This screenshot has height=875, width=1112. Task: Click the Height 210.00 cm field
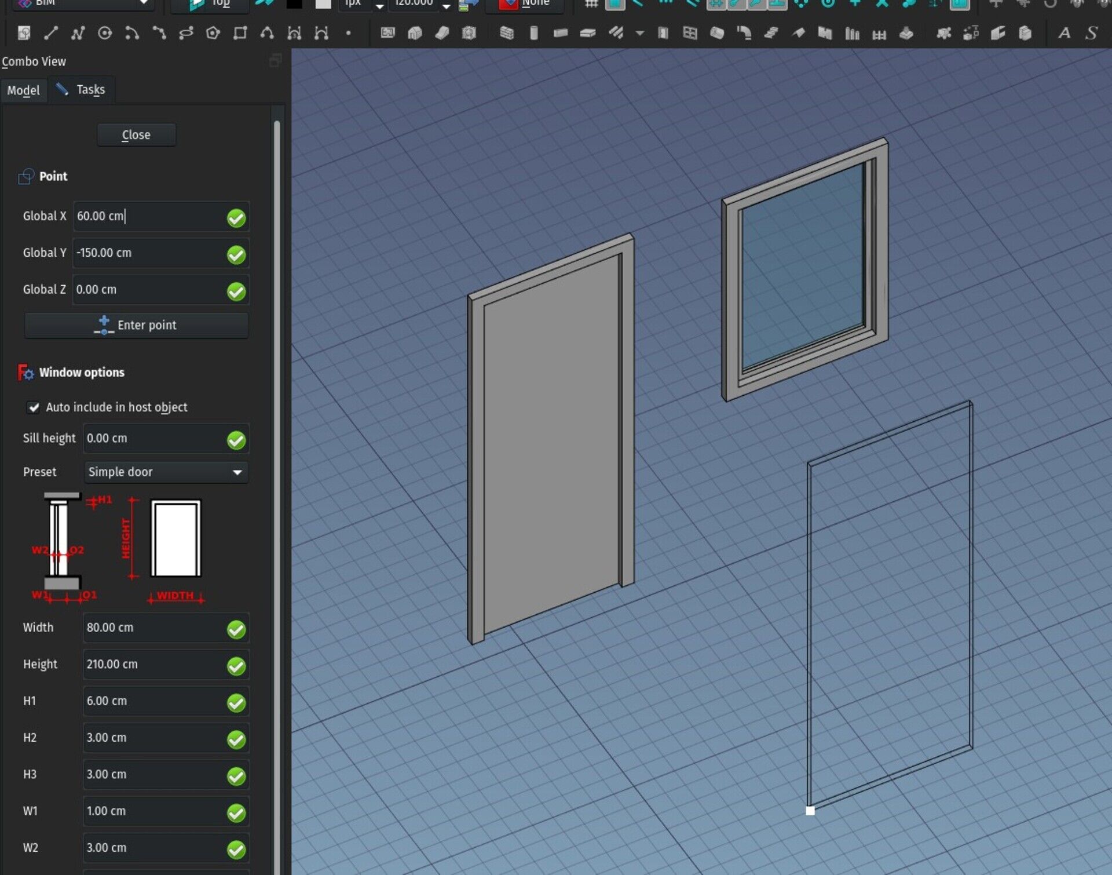coord(166,664)
